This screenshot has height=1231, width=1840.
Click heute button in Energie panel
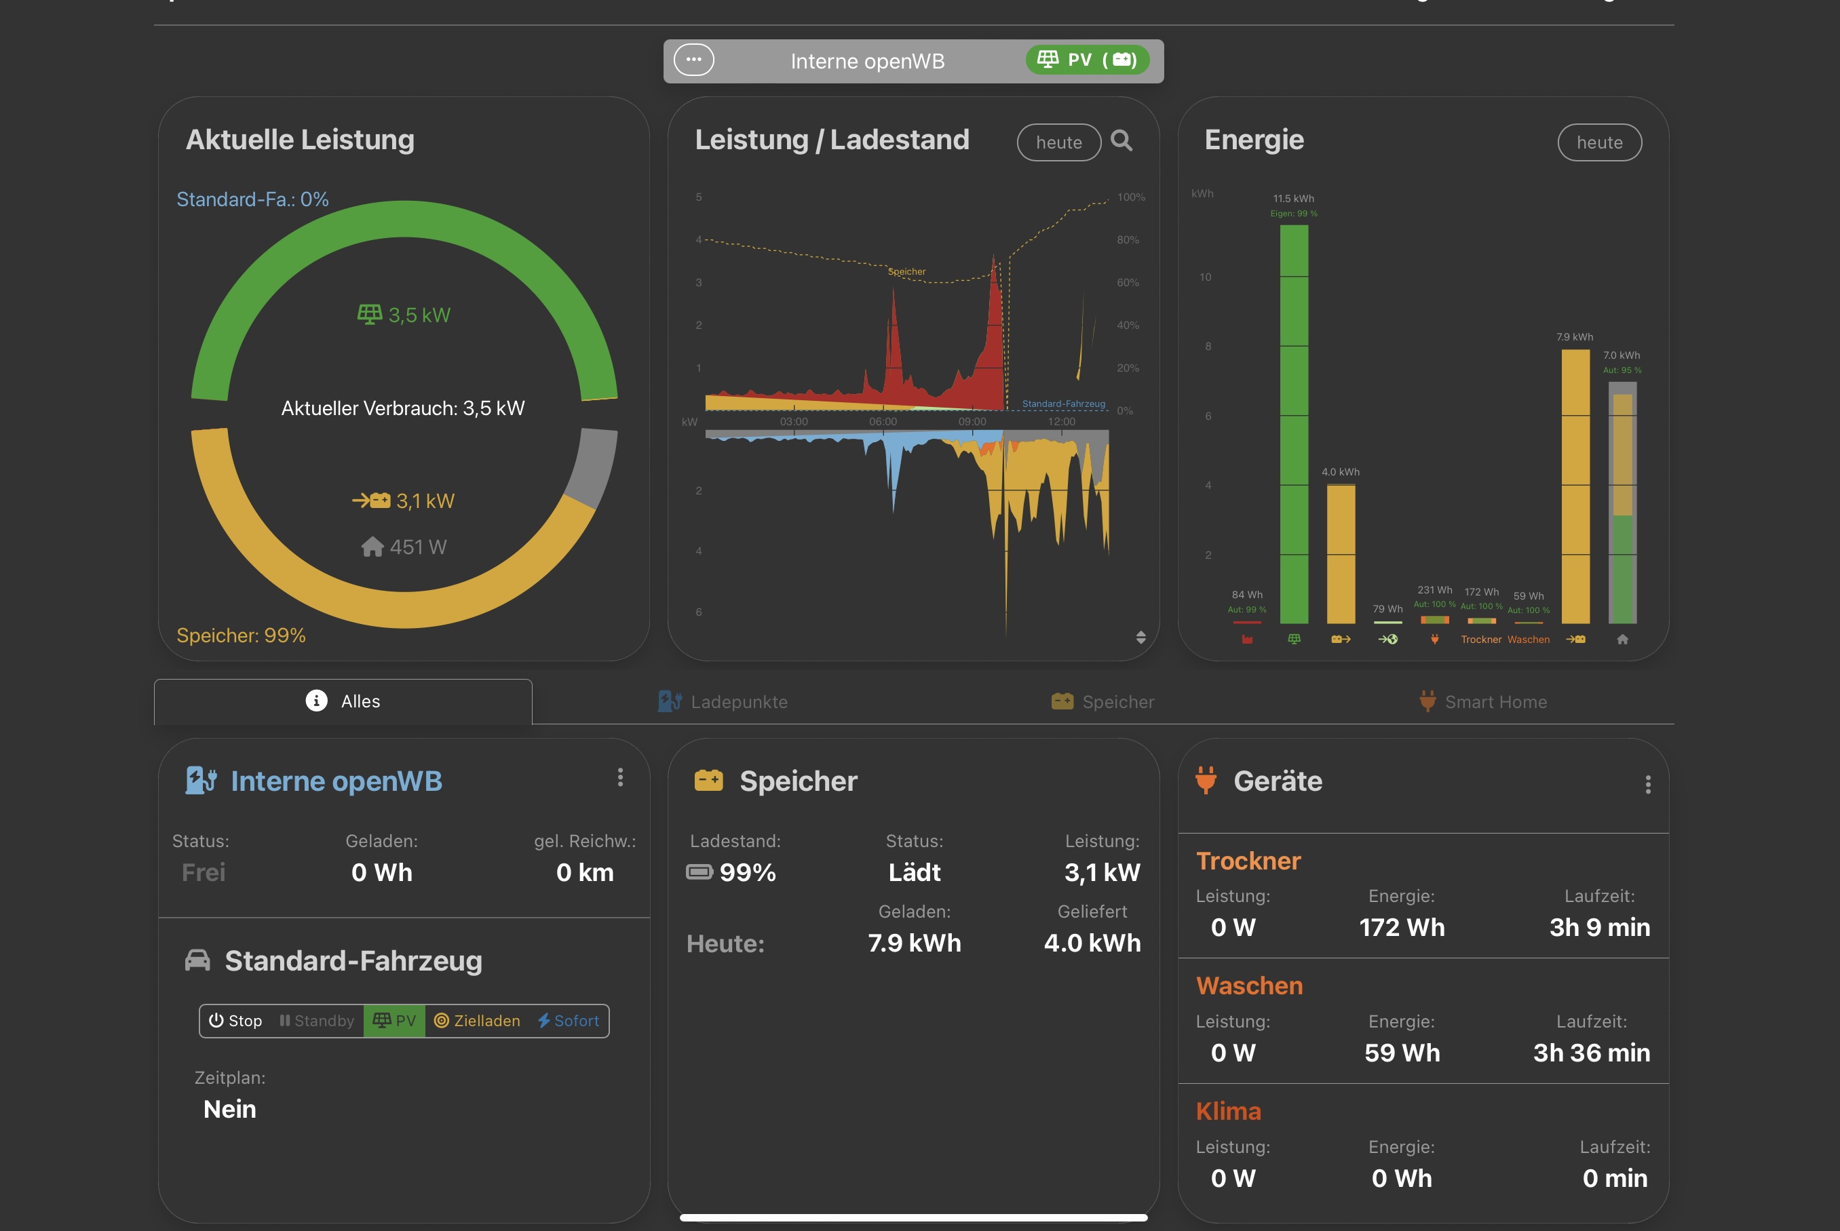pos(1599,143)
